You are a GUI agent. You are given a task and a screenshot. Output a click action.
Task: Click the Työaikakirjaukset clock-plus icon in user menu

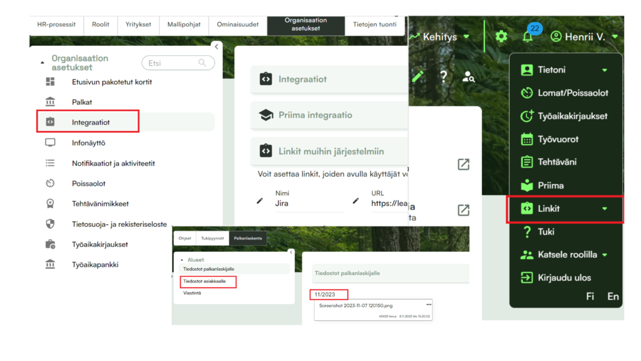(x=527, y=116)
